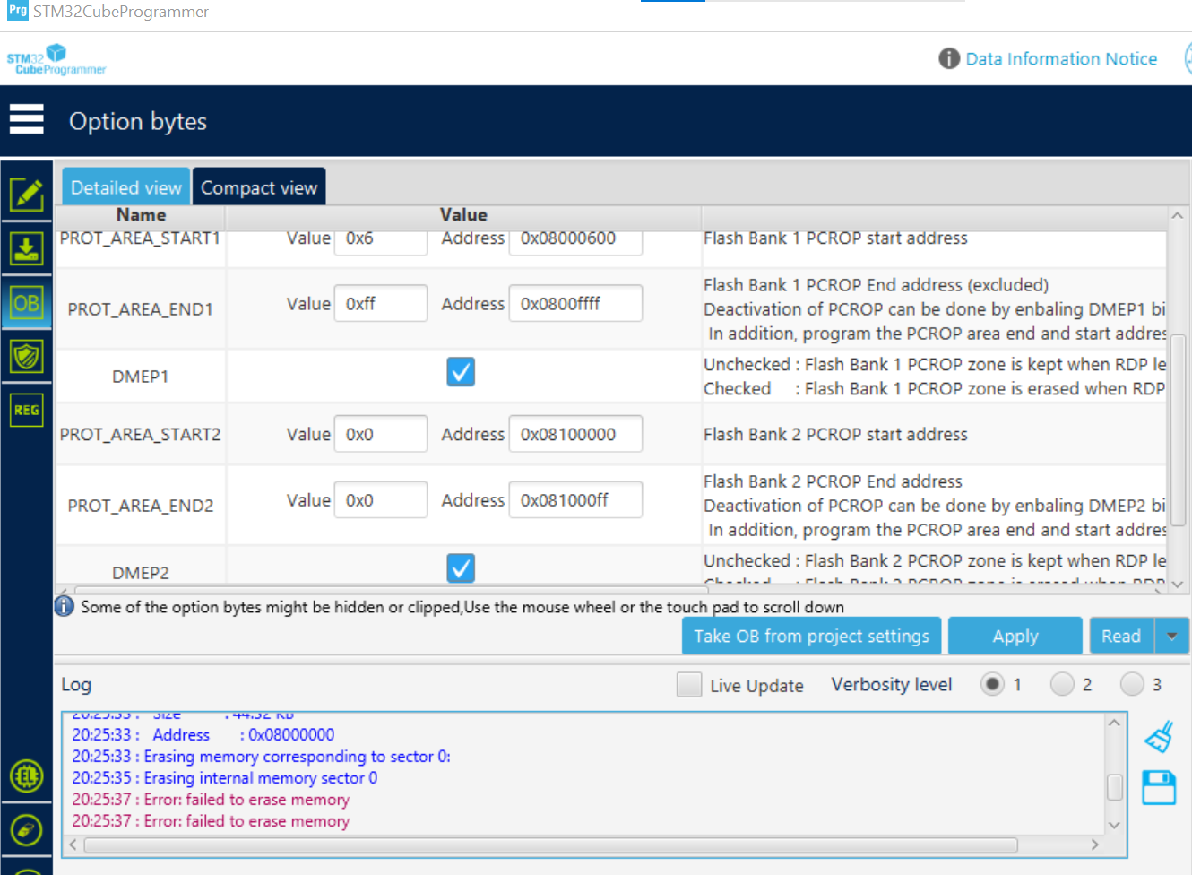Viewport: 1192px width, 875px height.
Task: Open the EL external loader icon
Action: pos(27,775)
